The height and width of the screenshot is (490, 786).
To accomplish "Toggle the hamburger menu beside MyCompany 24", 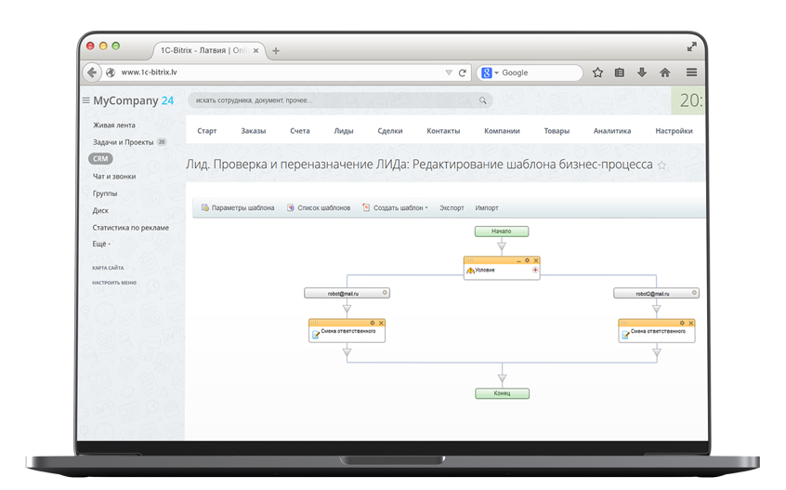I will tap(86, 100).
